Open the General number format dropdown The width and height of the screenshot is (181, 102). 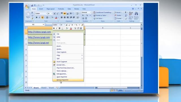tap(90, 12)
